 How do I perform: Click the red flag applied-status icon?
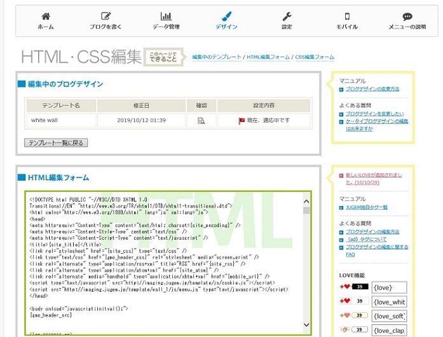coord(242,121)
